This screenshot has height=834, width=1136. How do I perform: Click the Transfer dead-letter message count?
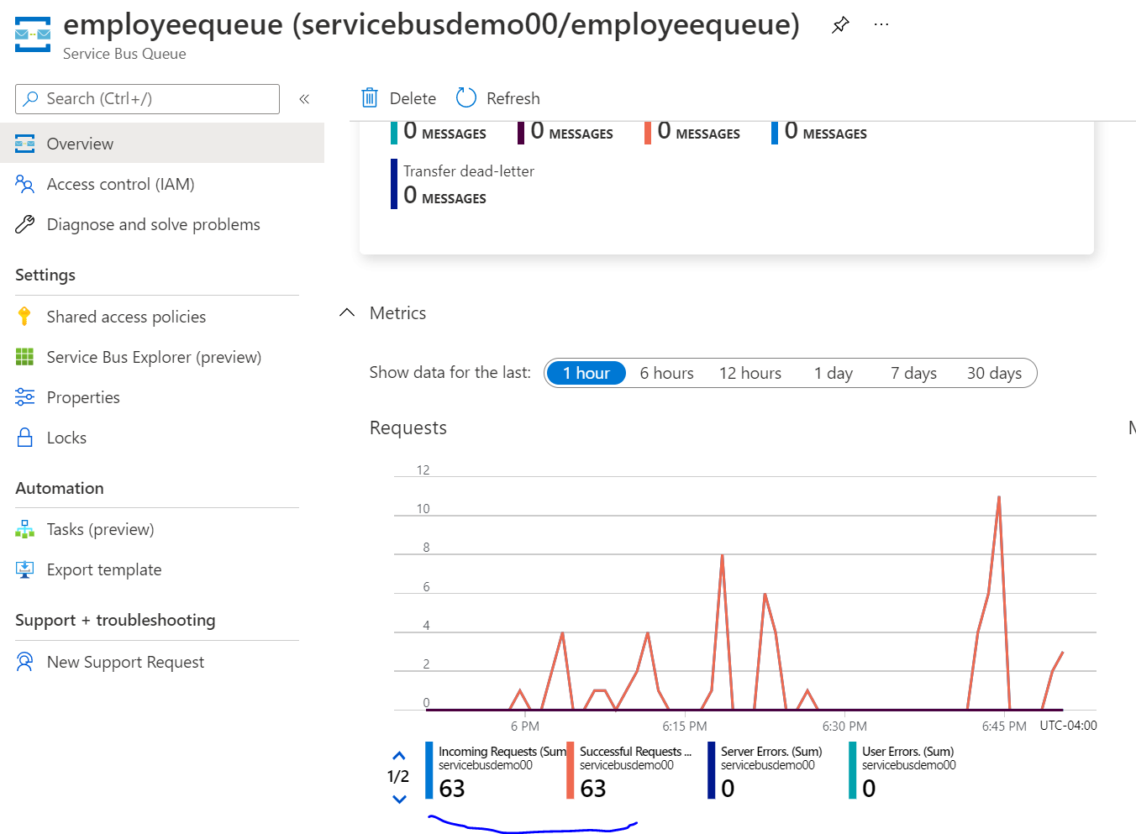pos(444,196)
